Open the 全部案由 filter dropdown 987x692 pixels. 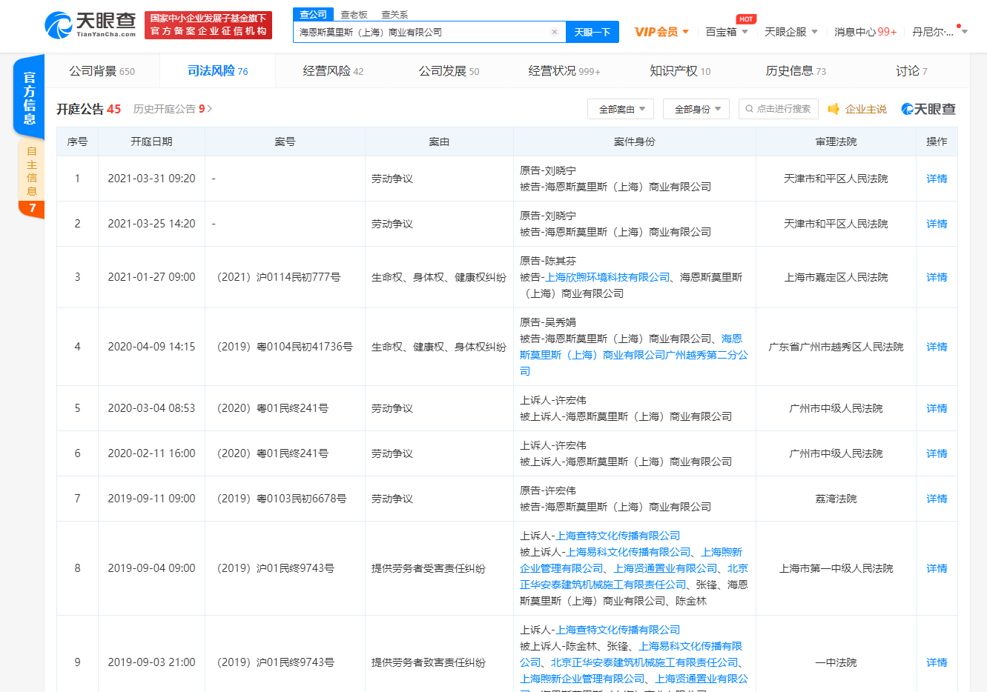[621, 109]
